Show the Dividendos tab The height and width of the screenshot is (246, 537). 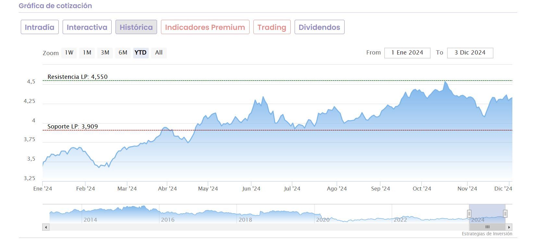319,27
